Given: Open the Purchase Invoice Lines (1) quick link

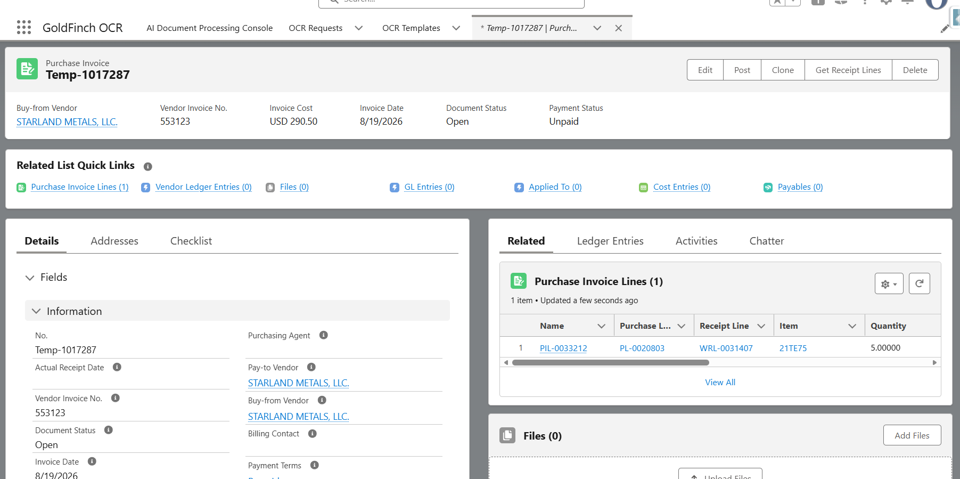Looking at the screenshot, I should pyautogui.click(x=80, y=187).
